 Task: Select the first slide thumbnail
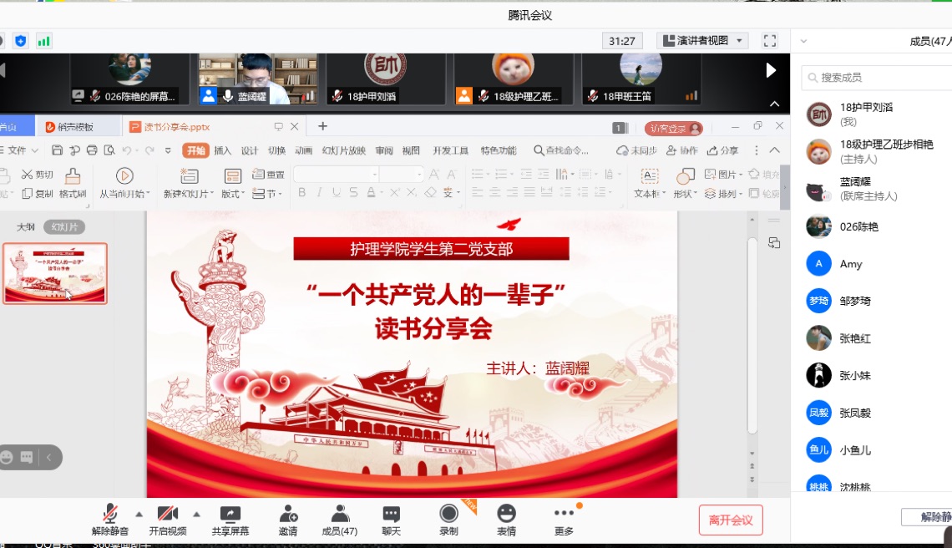55,273
